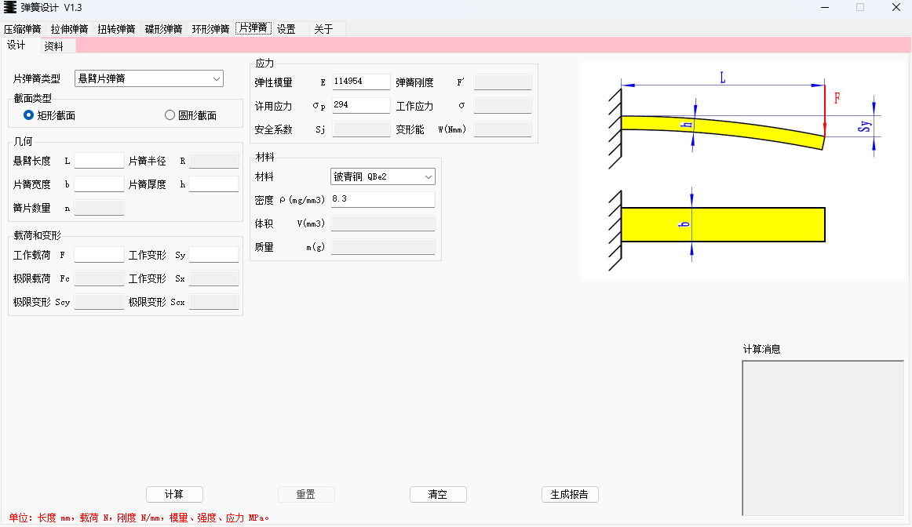Click the 生成报告 button
This screenshot has height=527, width=912.
coord(570,494)
